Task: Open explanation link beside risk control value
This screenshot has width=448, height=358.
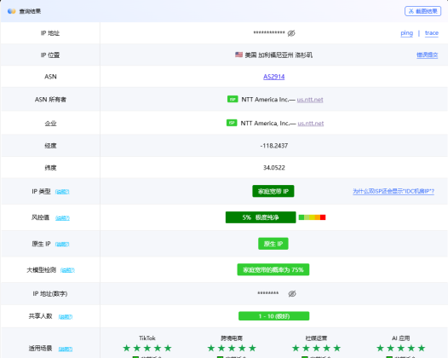Action: click(x=62, y=218)
